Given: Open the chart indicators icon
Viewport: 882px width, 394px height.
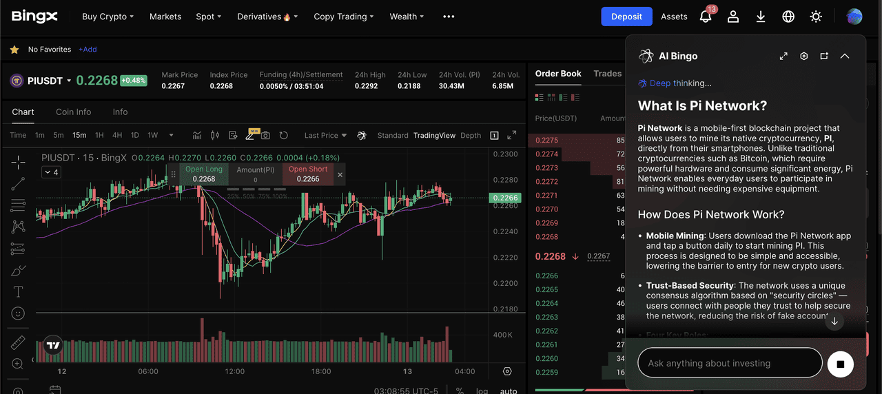Looking at the screenshot, I should (197, 136).
